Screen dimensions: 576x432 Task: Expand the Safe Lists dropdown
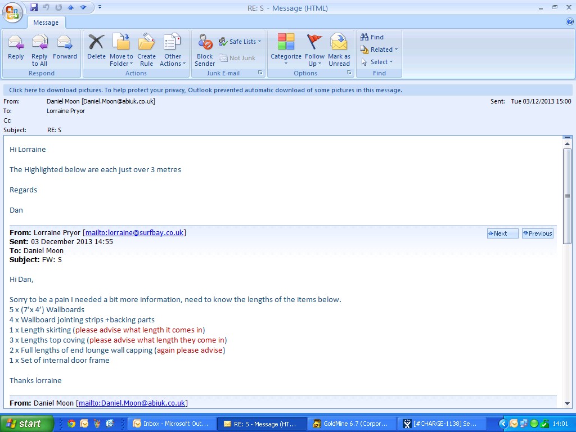click(240, 42)
